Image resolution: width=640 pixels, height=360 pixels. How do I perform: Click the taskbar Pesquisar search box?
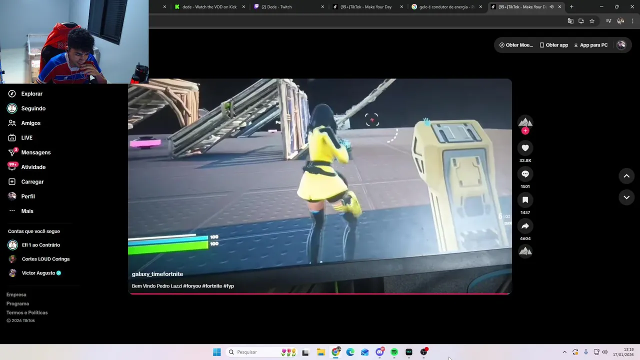click(x=261, y=352)
